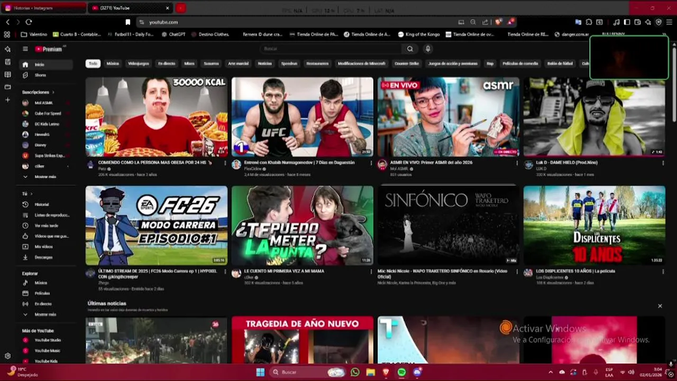The width and height of the screenshot is (677, 381).
Task: Dismiss the Últimas noticias section
Action: [x=660, y=306]
